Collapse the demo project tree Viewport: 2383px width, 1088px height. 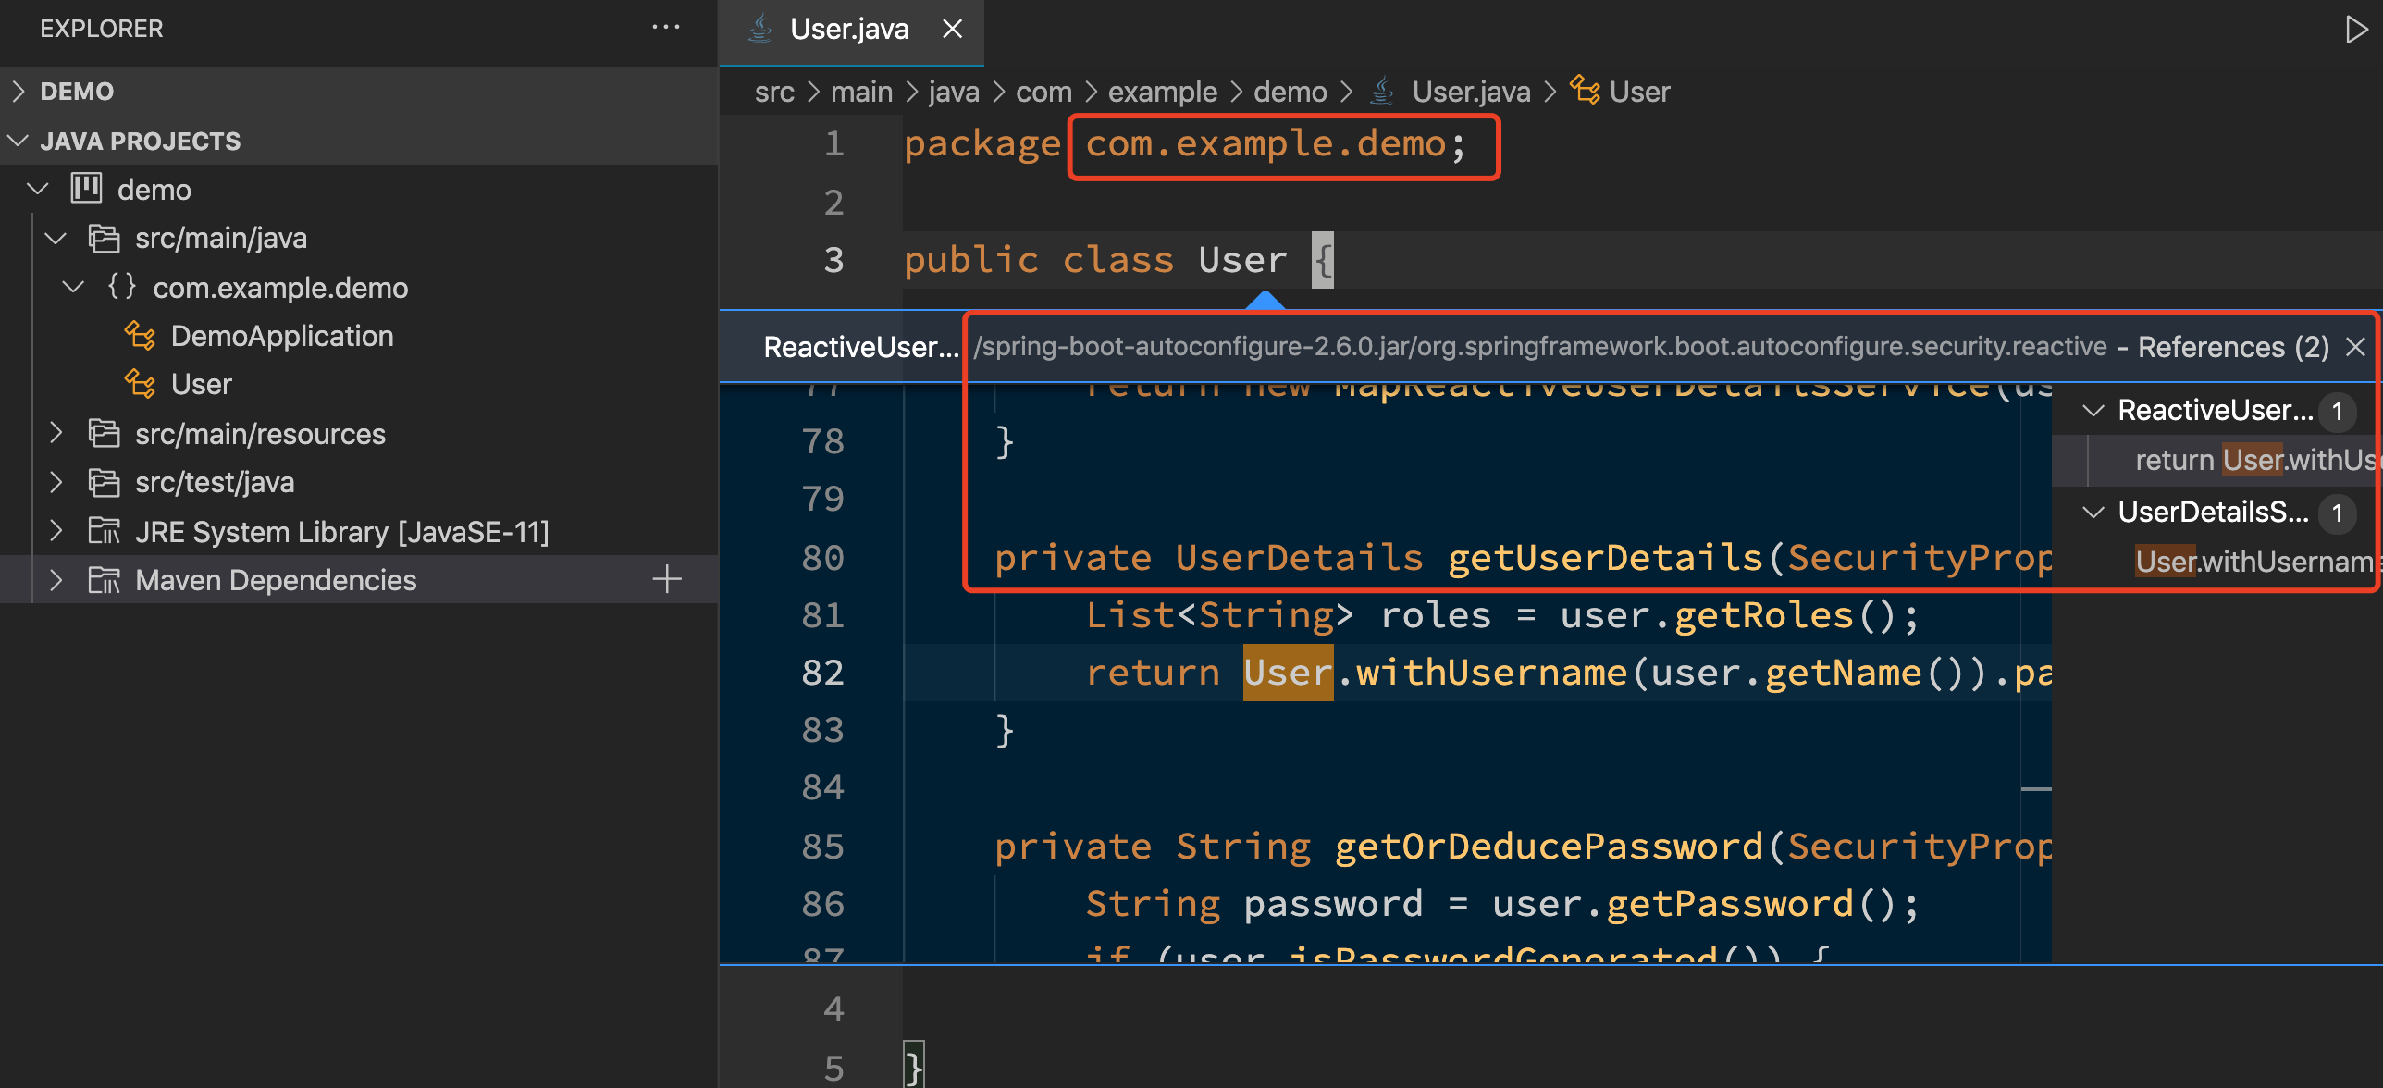pyautogui.click(x=37, y=188)
